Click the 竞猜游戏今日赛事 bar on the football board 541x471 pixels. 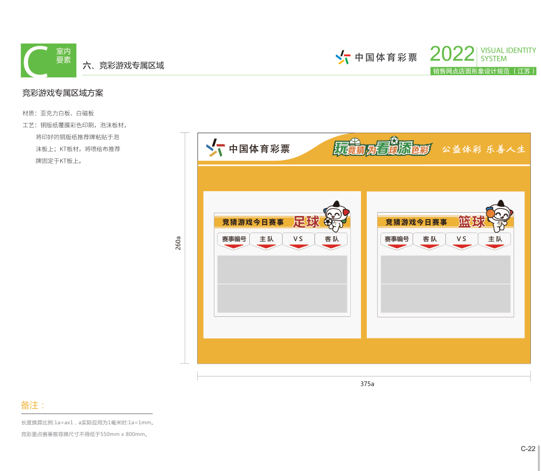(253, 222)
